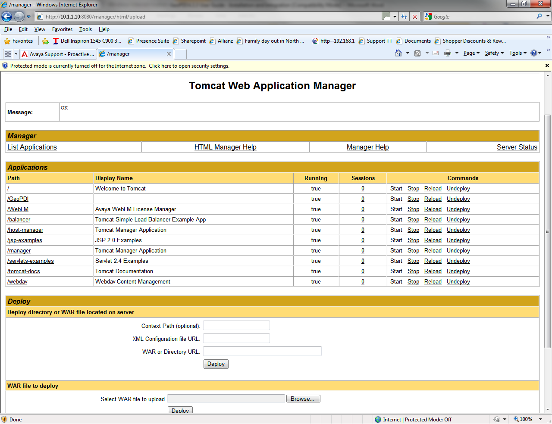Screen dimensions: 552x424
Task: Open the Presence Suite bookmark
Action: coord(149,41)
